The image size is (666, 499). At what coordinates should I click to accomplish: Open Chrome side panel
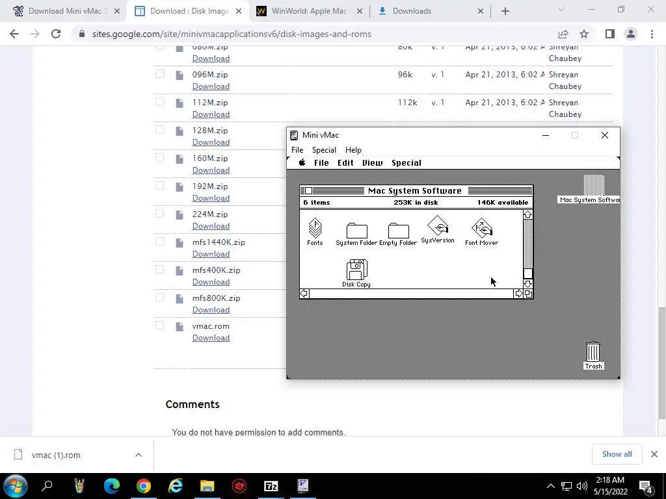tap(610, 34)
